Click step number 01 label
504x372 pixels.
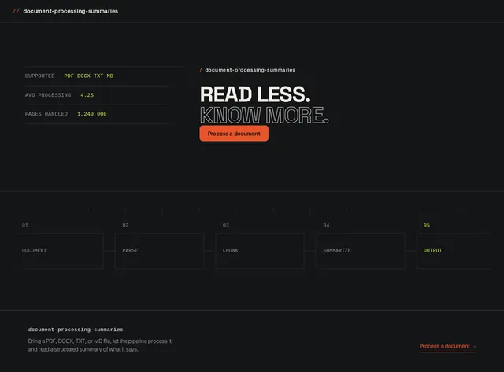[x=25, y=225]
